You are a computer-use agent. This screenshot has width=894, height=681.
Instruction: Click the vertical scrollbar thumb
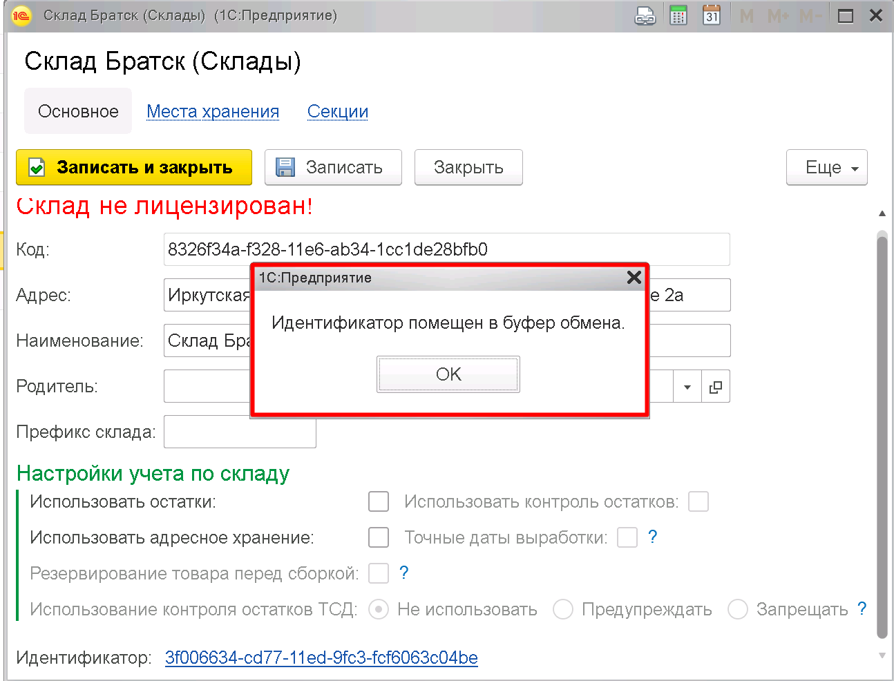882,437
